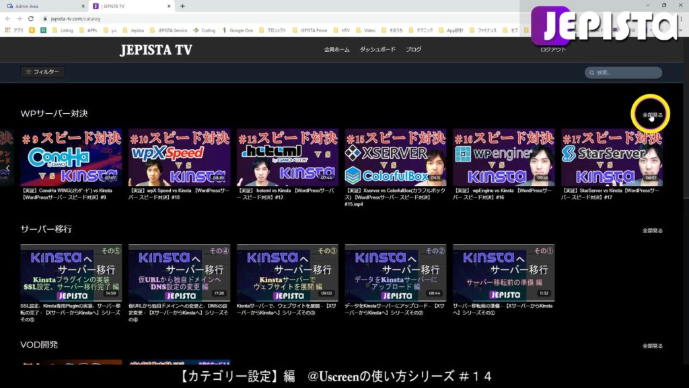Open the テクニック bookmark folder
The height and width of the screenshot is (388, 689).
[x=421, y=30]
